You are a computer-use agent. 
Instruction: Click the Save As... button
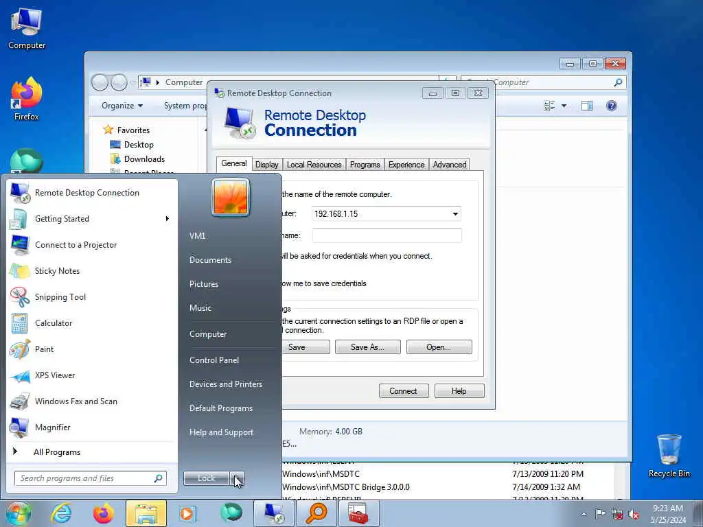368,347
